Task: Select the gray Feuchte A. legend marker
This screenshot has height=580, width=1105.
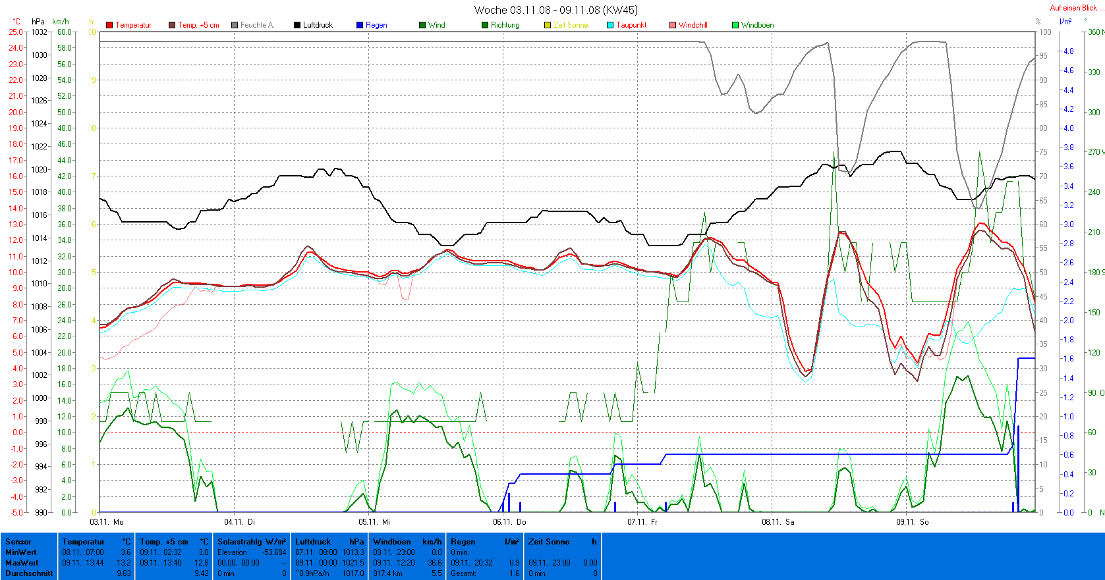Action: (235, 25)
